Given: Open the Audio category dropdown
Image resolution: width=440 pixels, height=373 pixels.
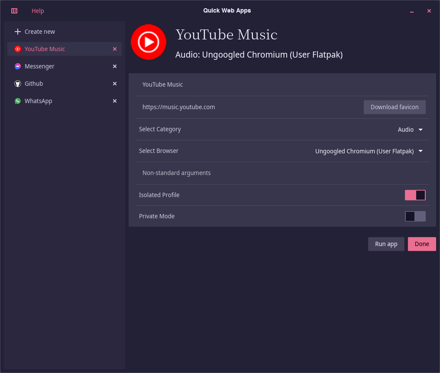Looking at the screenshot, I should [x=410, y=130].
